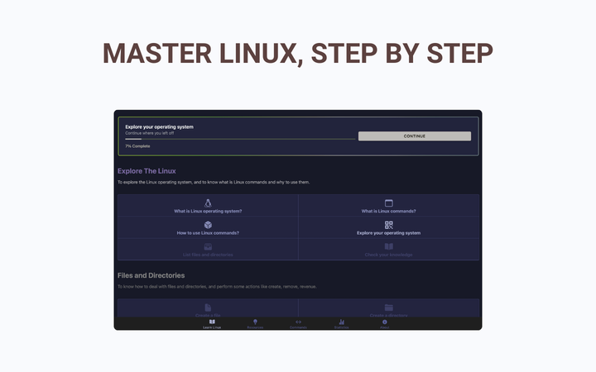This screenshot has height=372, width=596.
Task: Click the file icon for Create a file
Action: pos(208,308)
